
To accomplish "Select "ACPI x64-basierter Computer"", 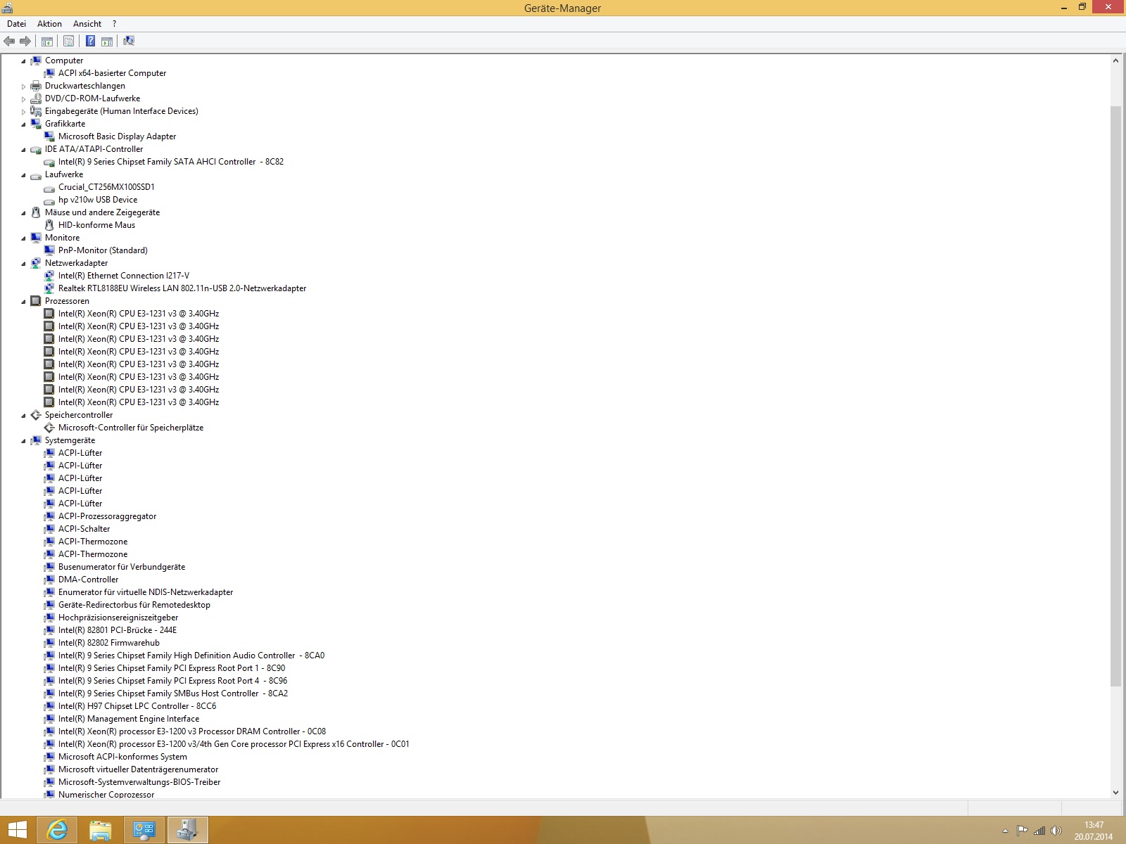I will pyautogui.click(x=113, y=73).
